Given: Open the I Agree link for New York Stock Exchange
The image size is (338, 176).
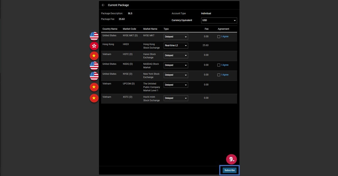Looking at the screenshot, I should pos(225,75).
